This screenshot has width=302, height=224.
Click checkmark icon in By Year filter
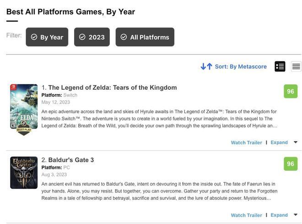(x=34, y=37)
